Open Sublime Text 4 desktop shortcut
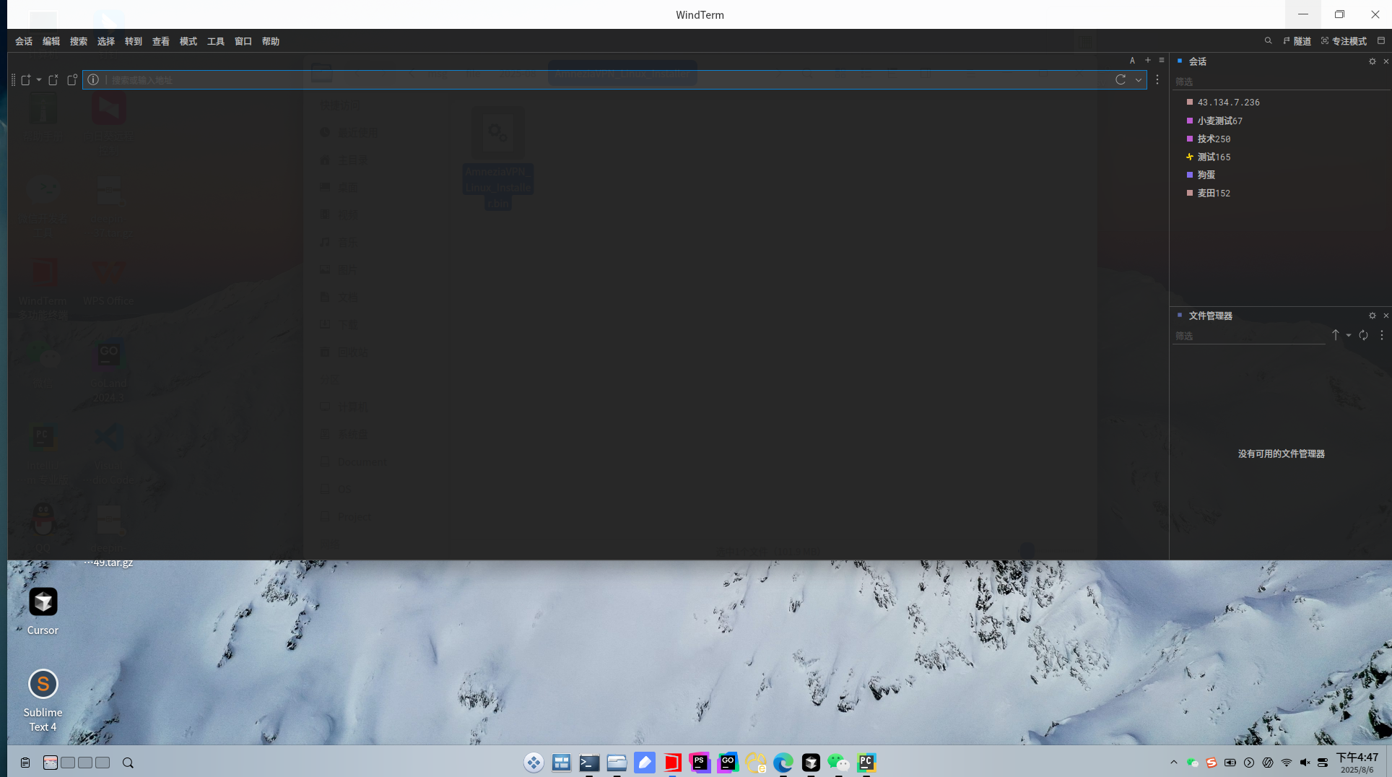The image size is (1392, 777). tap(43, 700)
